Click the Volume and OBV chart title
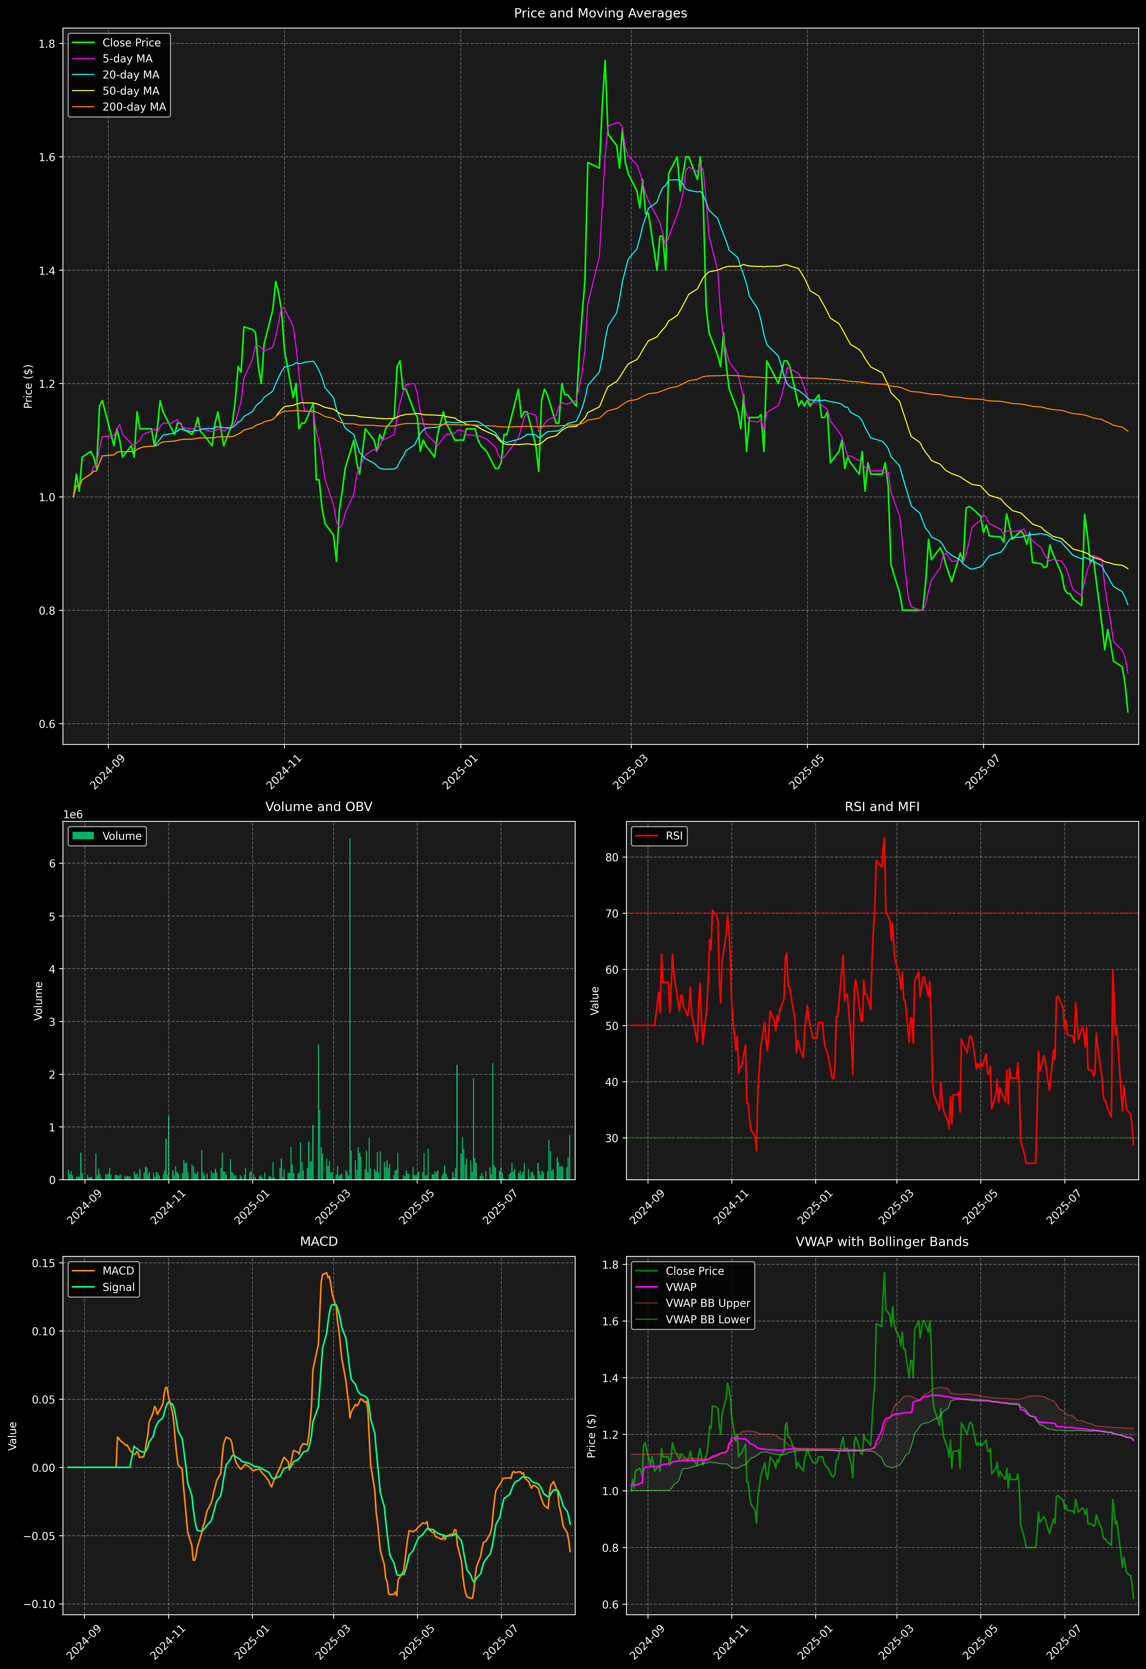This screenshot has height=1669, width=1146. (x=319, y=806)
